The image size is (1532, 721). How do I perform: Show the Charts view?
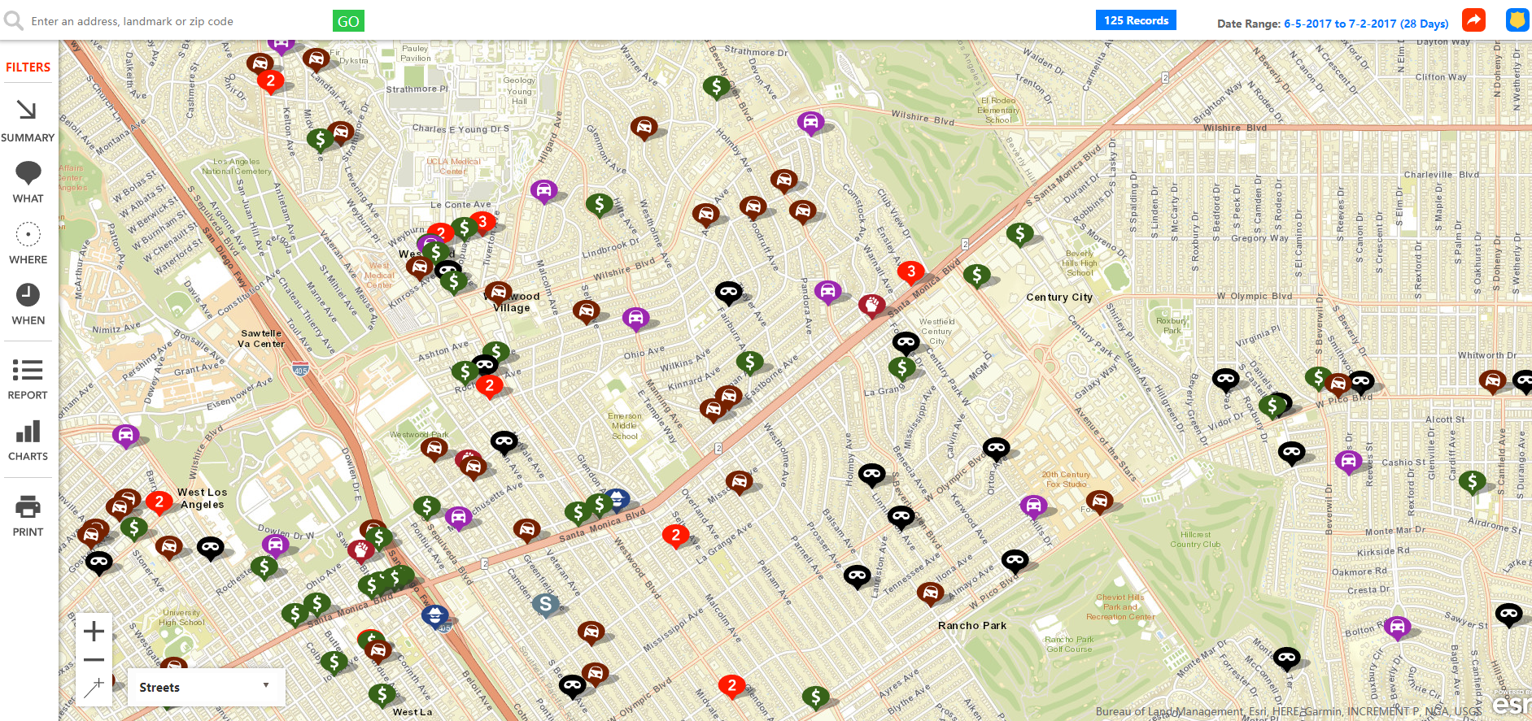(28, 441)
